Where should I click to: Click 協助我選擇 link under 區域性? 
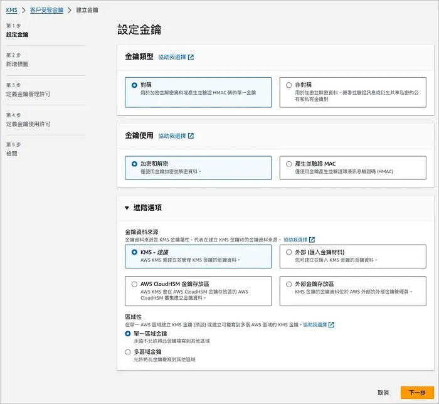315,325
